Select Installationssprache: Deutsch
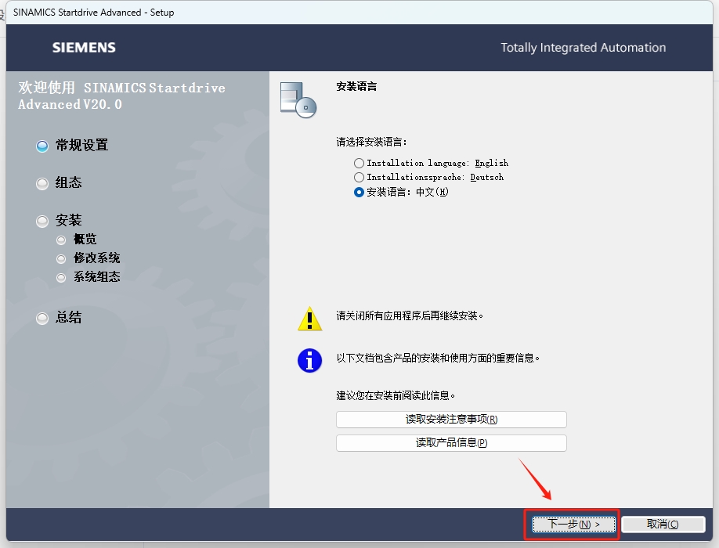Viewport: 719px width, 548px height. (x=359, y=178)
